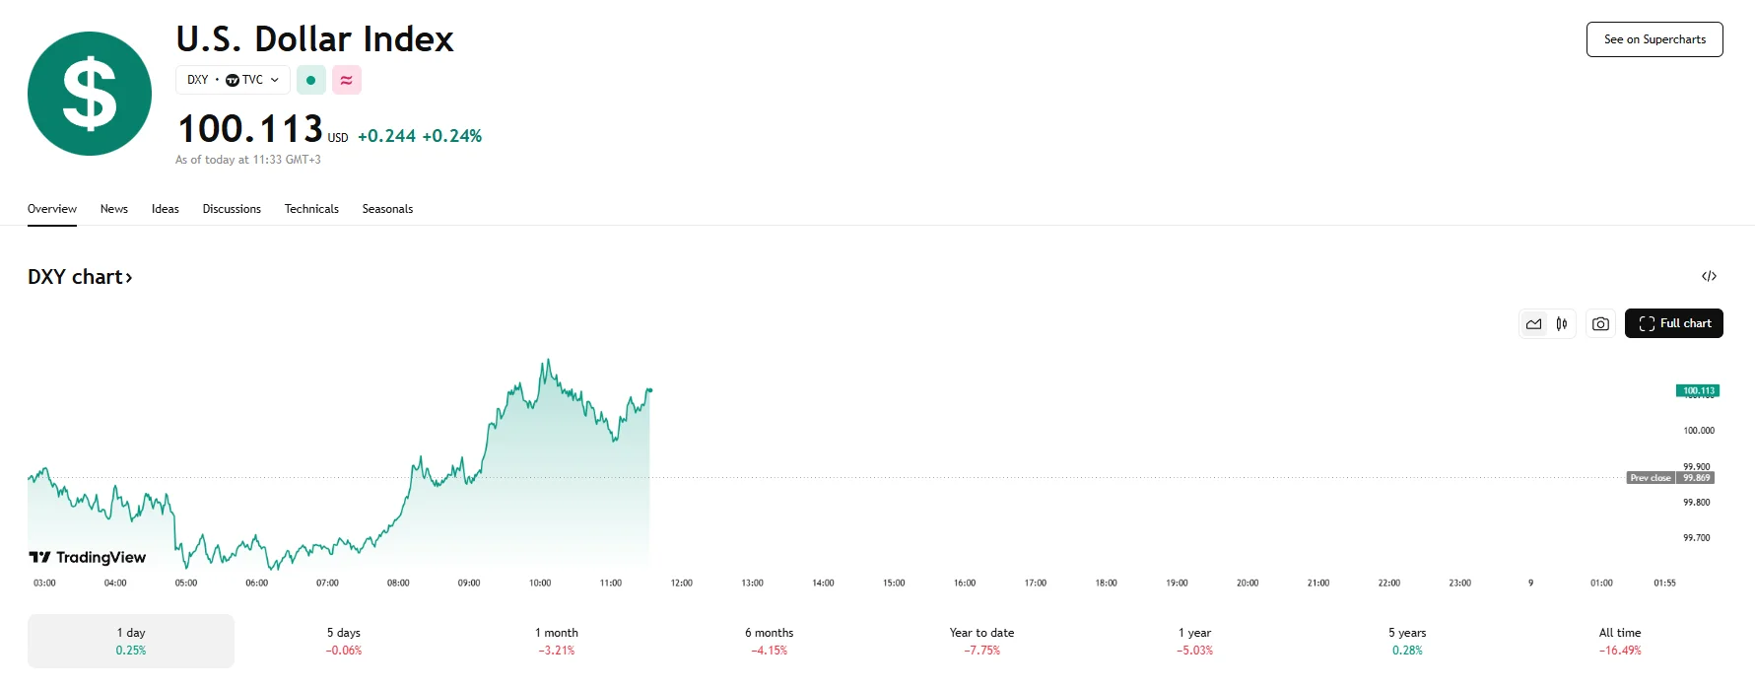The image size is (1755, 687).
Task: Switch to candlestick chart style
Action: tap(1562, 323)
